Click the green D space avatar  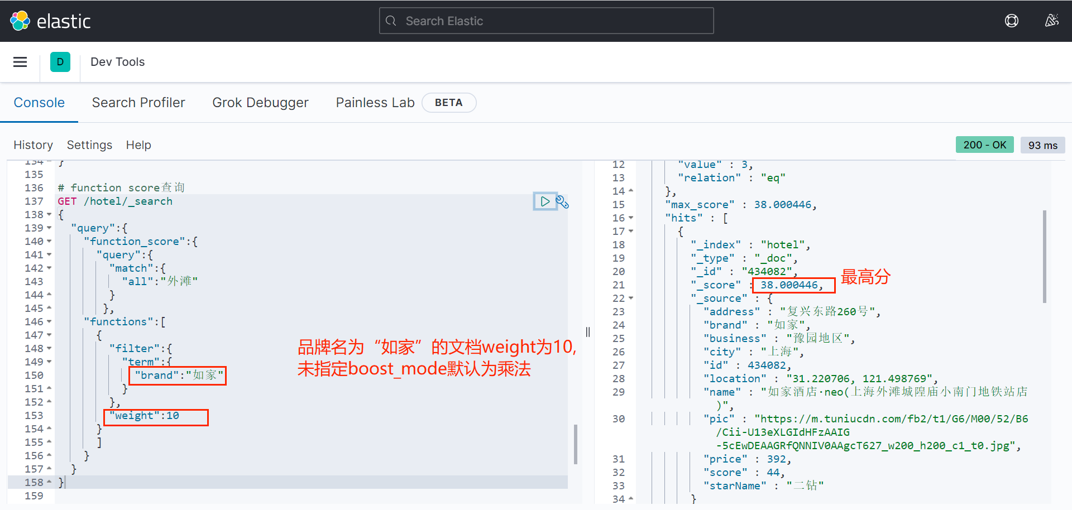pos(60,62)
